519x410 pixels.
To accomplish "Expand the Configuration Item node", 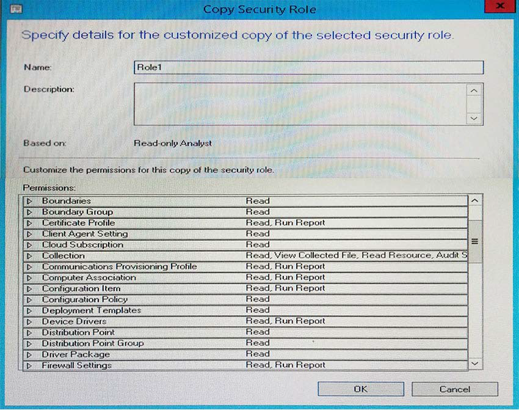I will coord(29,289).
